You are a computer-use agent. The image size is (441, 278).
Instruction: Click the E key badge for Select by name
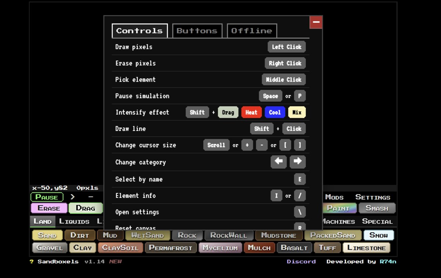pos(300,179)
